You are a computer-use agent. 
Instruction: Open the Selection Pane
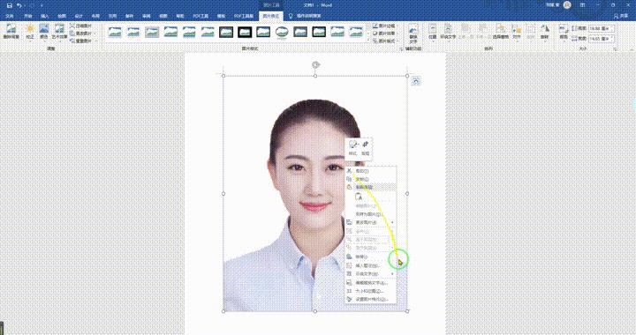tap(501, 32)
